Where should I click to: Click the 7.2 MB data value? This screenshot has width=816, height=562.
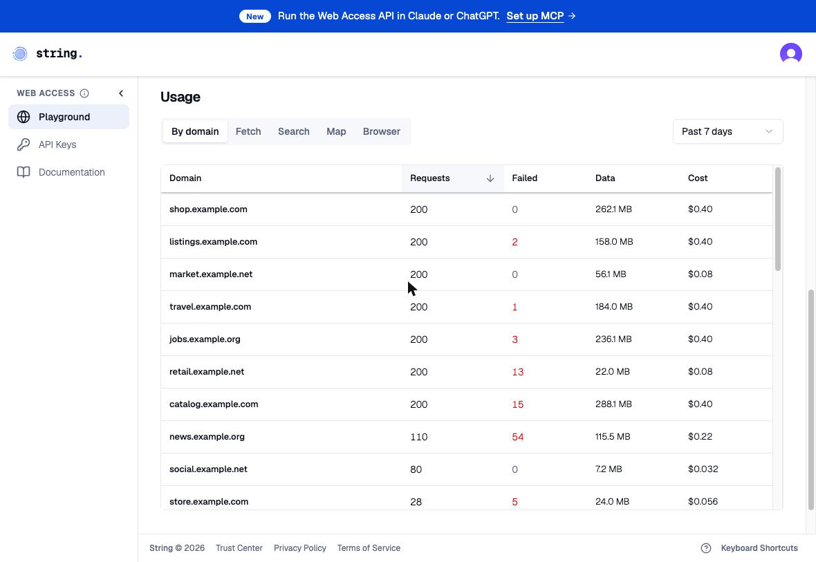609,469
